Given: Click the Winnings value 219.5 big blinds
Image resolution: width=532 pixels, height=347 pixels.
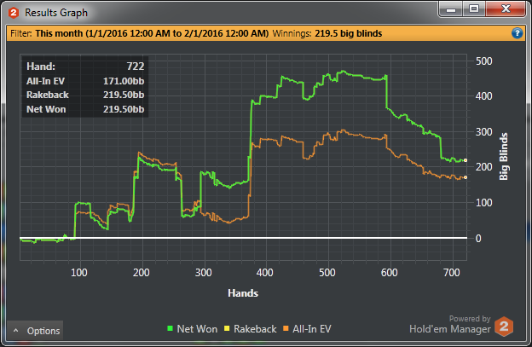Looking at the screenshot, I should tap(349, 33).
